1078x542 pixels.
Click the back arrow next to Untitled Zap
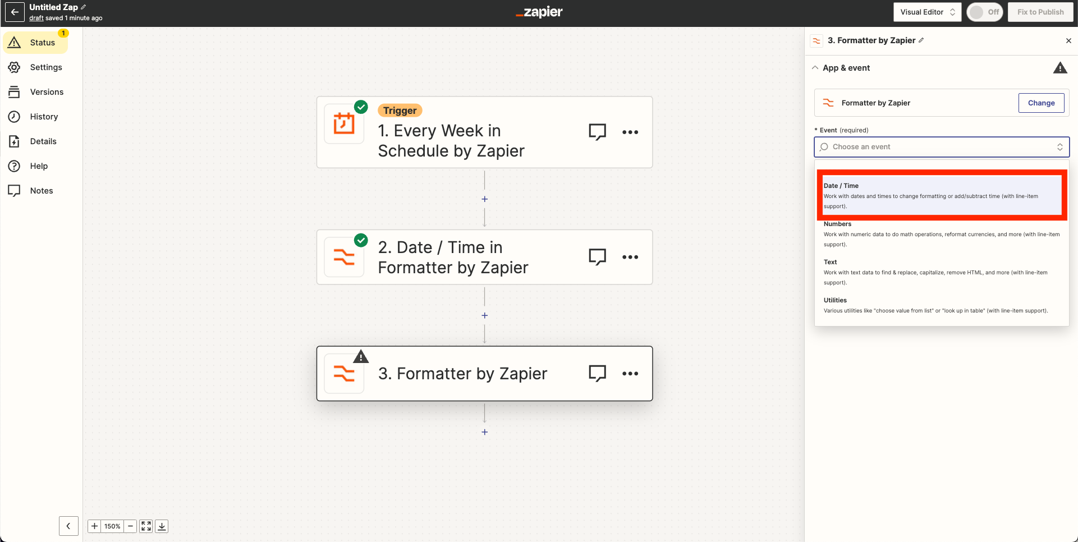pos(15,12)
